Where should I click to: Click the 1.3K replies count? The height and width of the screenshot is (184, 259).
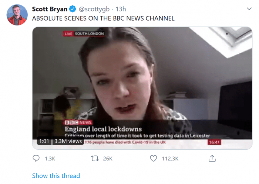tap(50, 159)
